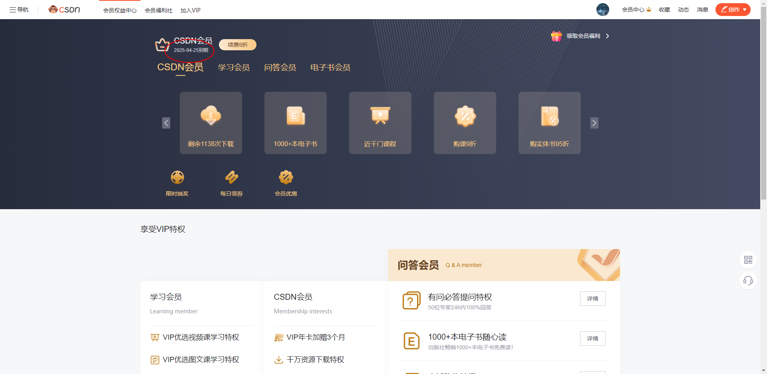This screenshot has height=374, width=767.
Task: Switch to the CSDN会员 tab
Action: point(180,67)
